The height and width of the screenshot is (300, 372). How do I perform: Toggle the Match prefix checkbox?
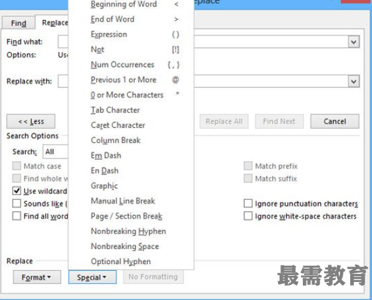tap(248, 166)
